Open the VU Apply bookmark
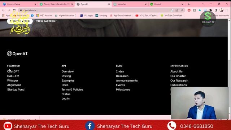 (x=87, y=16)
